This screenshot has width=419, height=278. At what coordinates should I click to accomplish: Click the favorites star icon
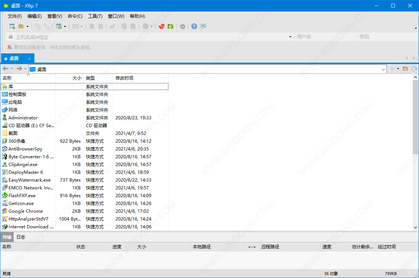(x=392, y=69)
